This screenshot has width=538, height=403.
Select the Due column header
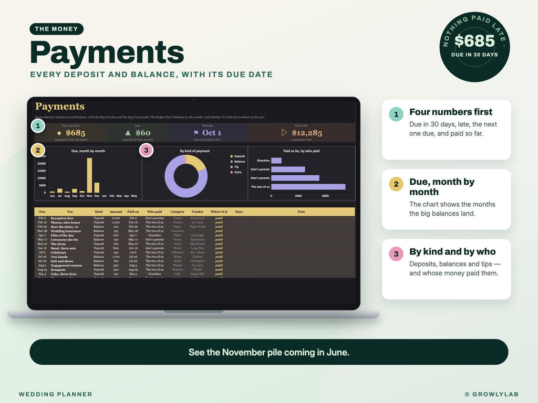coord(42,212)
